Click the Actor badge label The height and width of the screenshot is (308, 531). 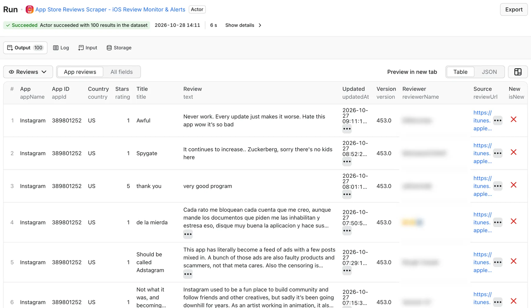197,9
